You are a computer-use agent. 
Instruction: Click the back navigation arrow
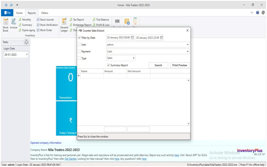(x=6, y=5)
